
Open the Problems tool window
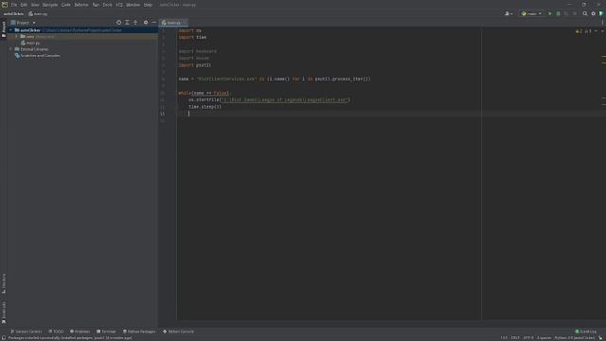tap(80, 332)
